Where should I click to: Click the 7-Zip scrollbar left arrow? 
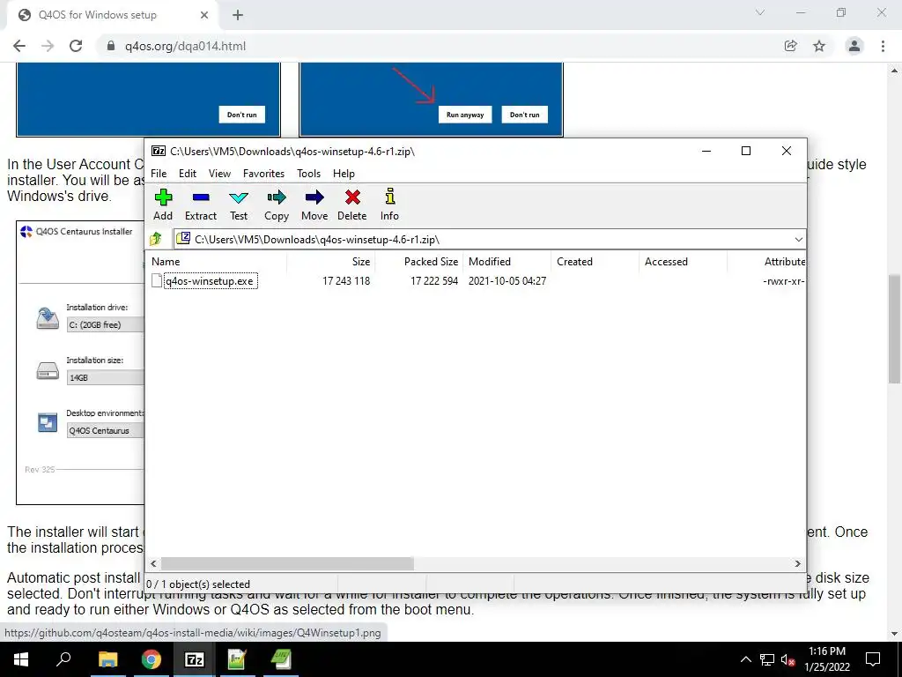[153, 563]
